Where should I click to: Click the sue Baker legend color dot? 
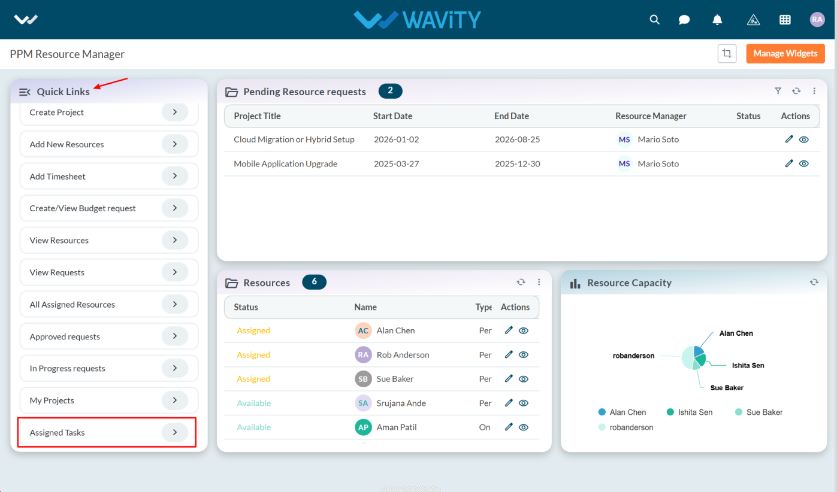coord(739,412)
